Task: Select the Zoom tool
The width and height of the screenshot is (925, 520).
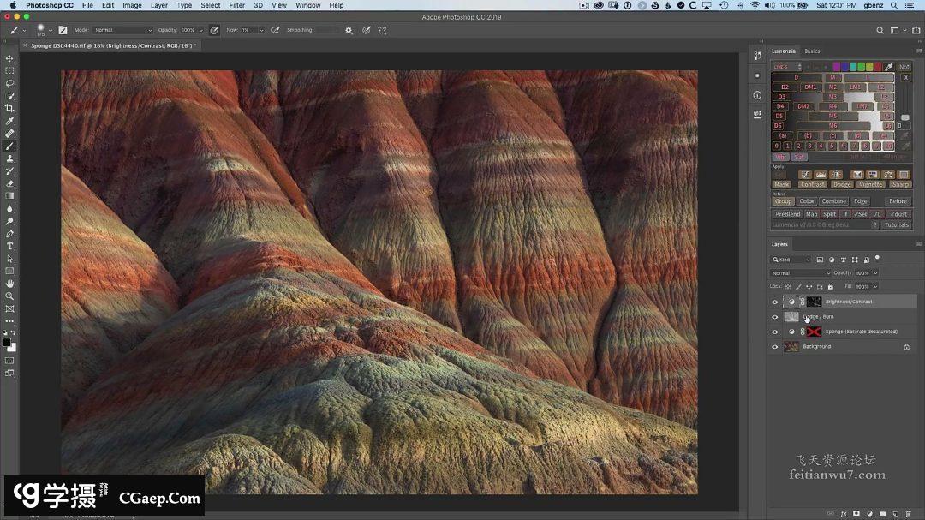Action: 10,296
